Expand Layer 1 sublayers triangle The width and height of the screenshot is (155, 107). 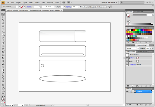133,91
